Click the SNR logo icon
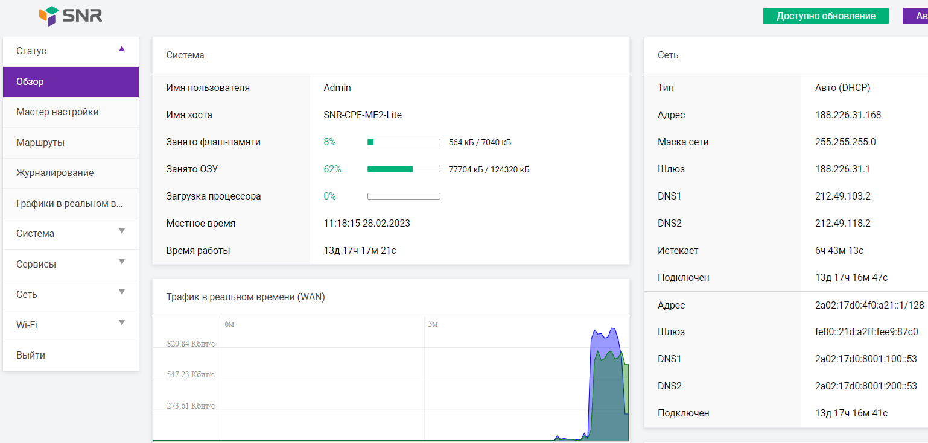Image resolution: width=928 pixels, height=443 pixels. click(x=48, y=16)
